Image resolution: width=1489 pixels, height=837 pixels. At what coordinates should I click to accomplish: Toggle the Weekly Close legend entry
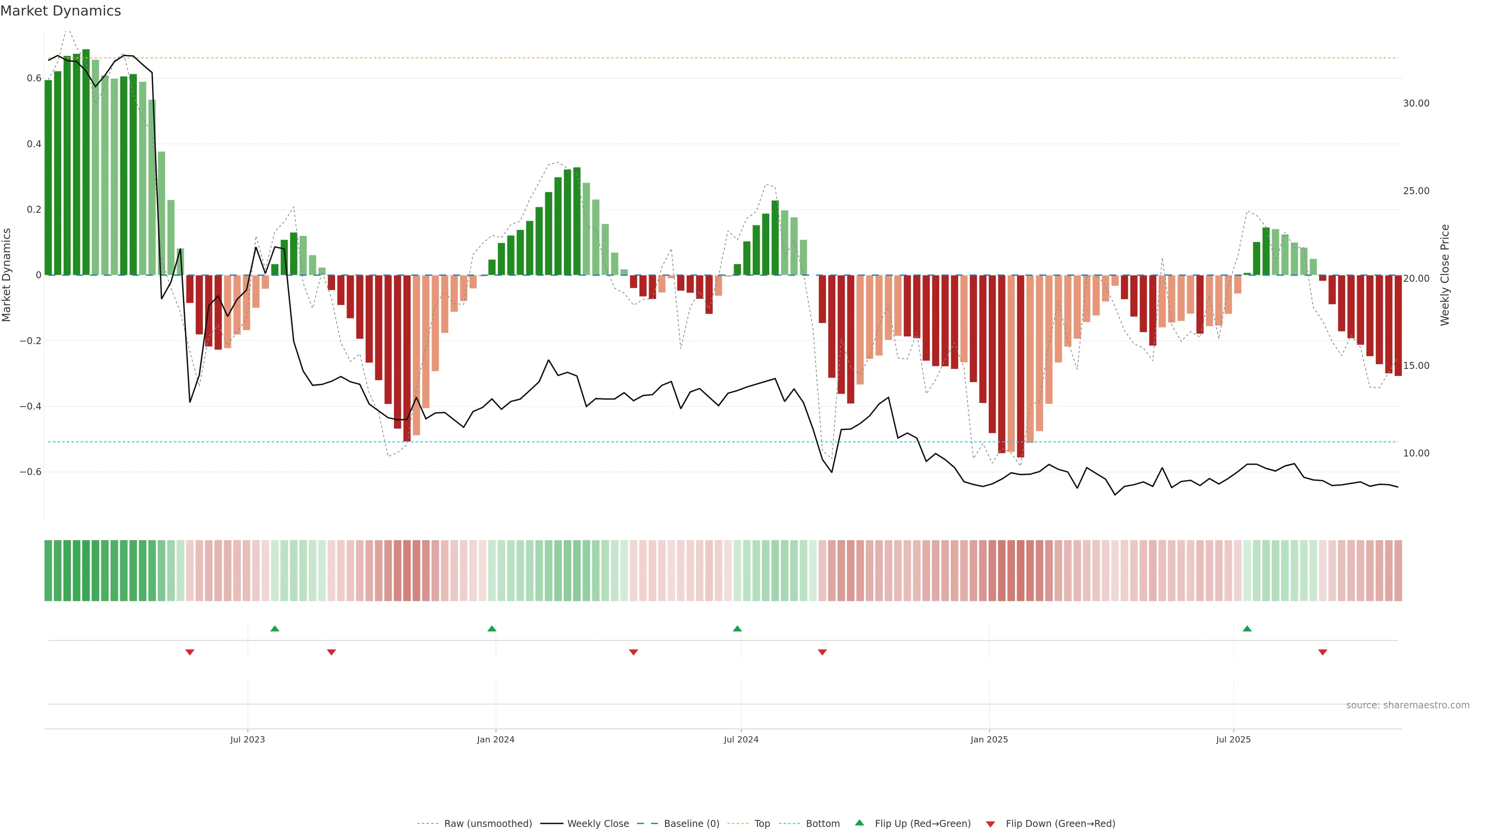[598, 823]
